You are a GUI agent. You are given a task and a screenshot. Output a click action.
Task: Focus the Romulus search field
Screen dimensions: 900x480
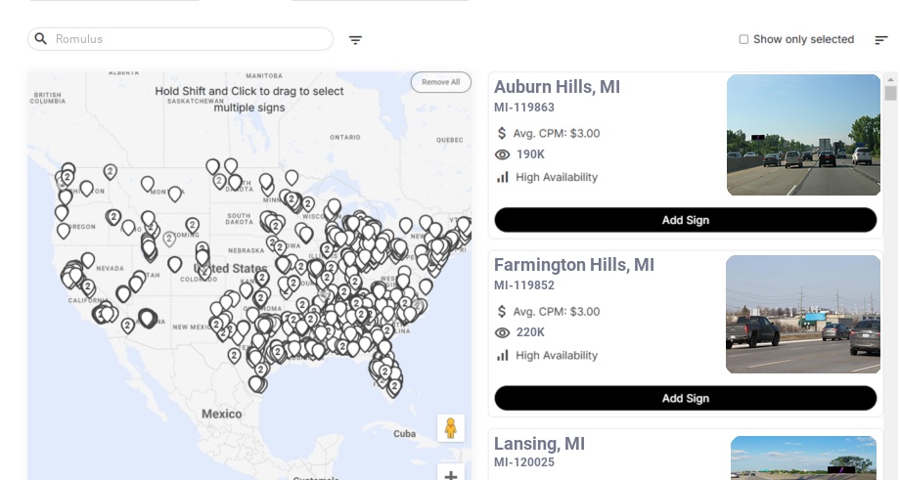pyautogui.click(x=186, y=39)
